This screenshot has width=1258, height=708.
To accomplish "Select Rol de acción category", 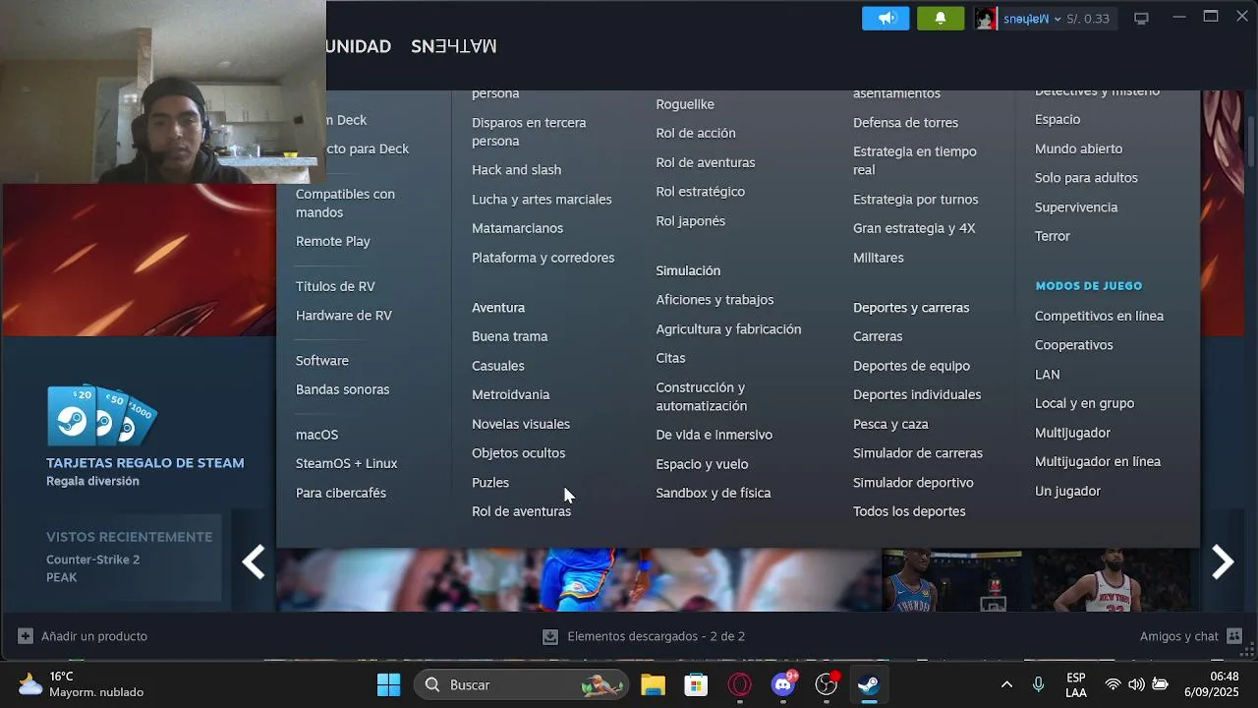I will [696, 133].
